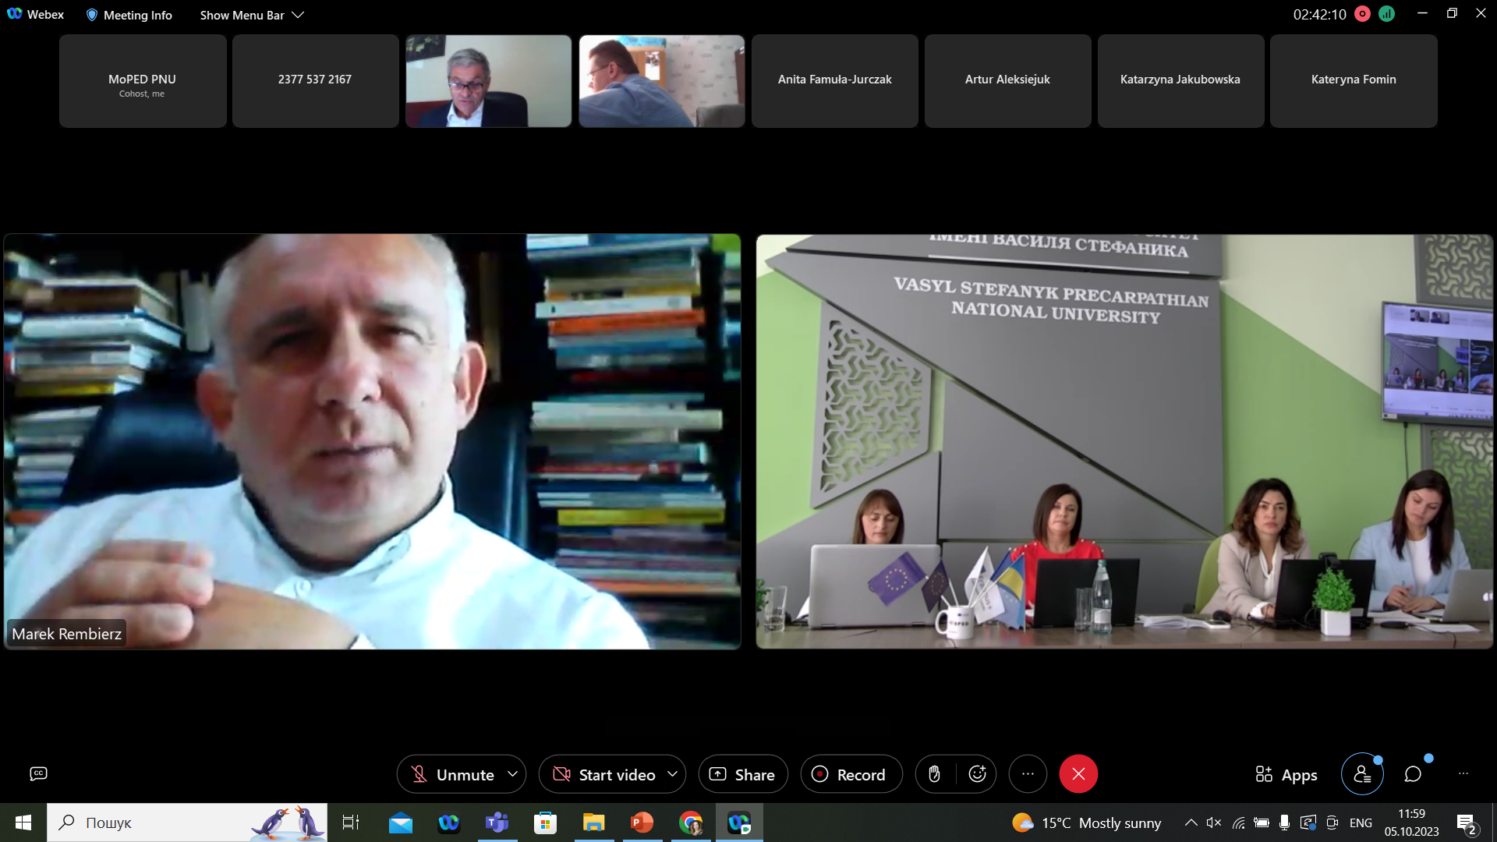Viewport: 1497px width, 842px height.
Task: Raise hand using the hand icon
Action: pyautogui.click(x=934, y=774)
